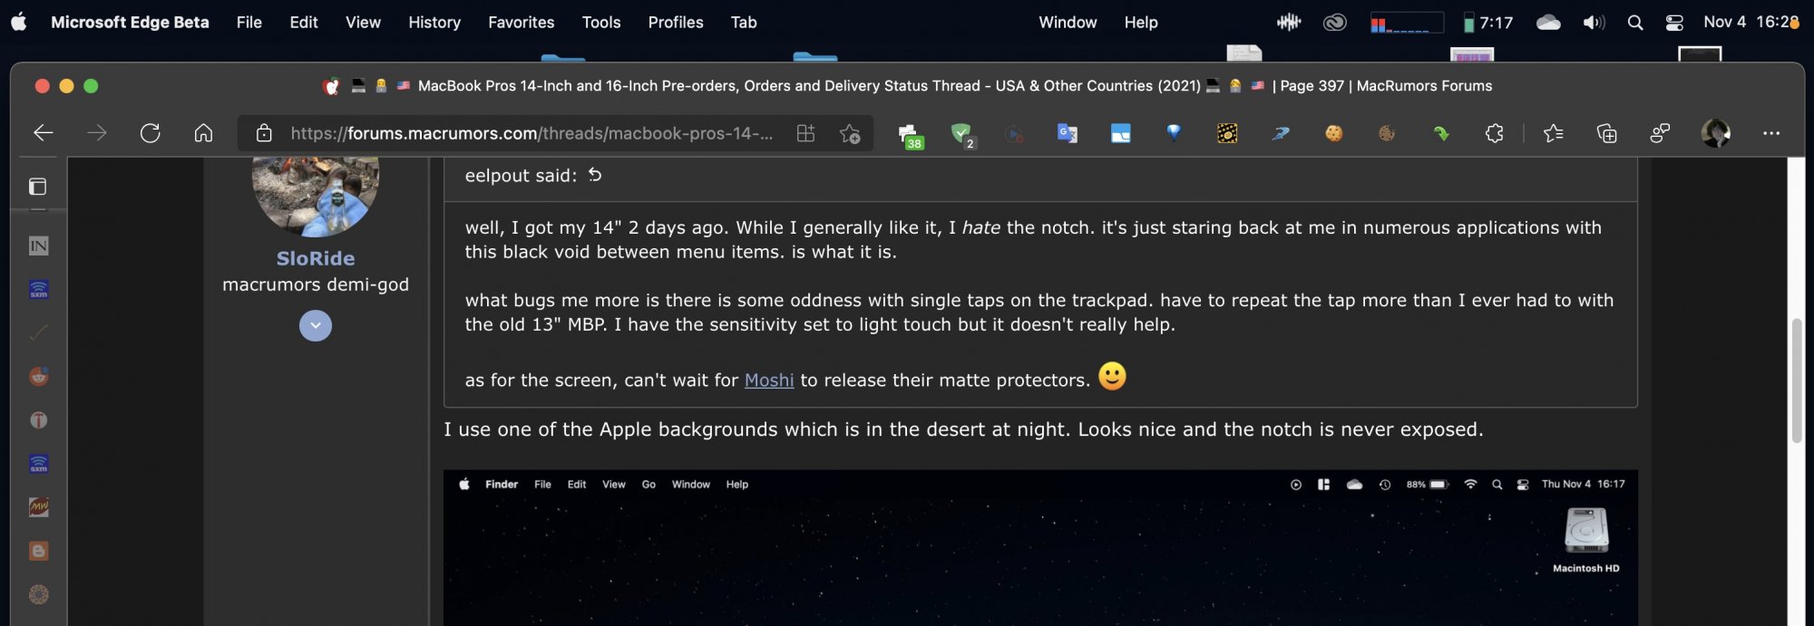The image size is (1814, 626).
Task: Open the History menu
Action: click(x=434, y=23)
